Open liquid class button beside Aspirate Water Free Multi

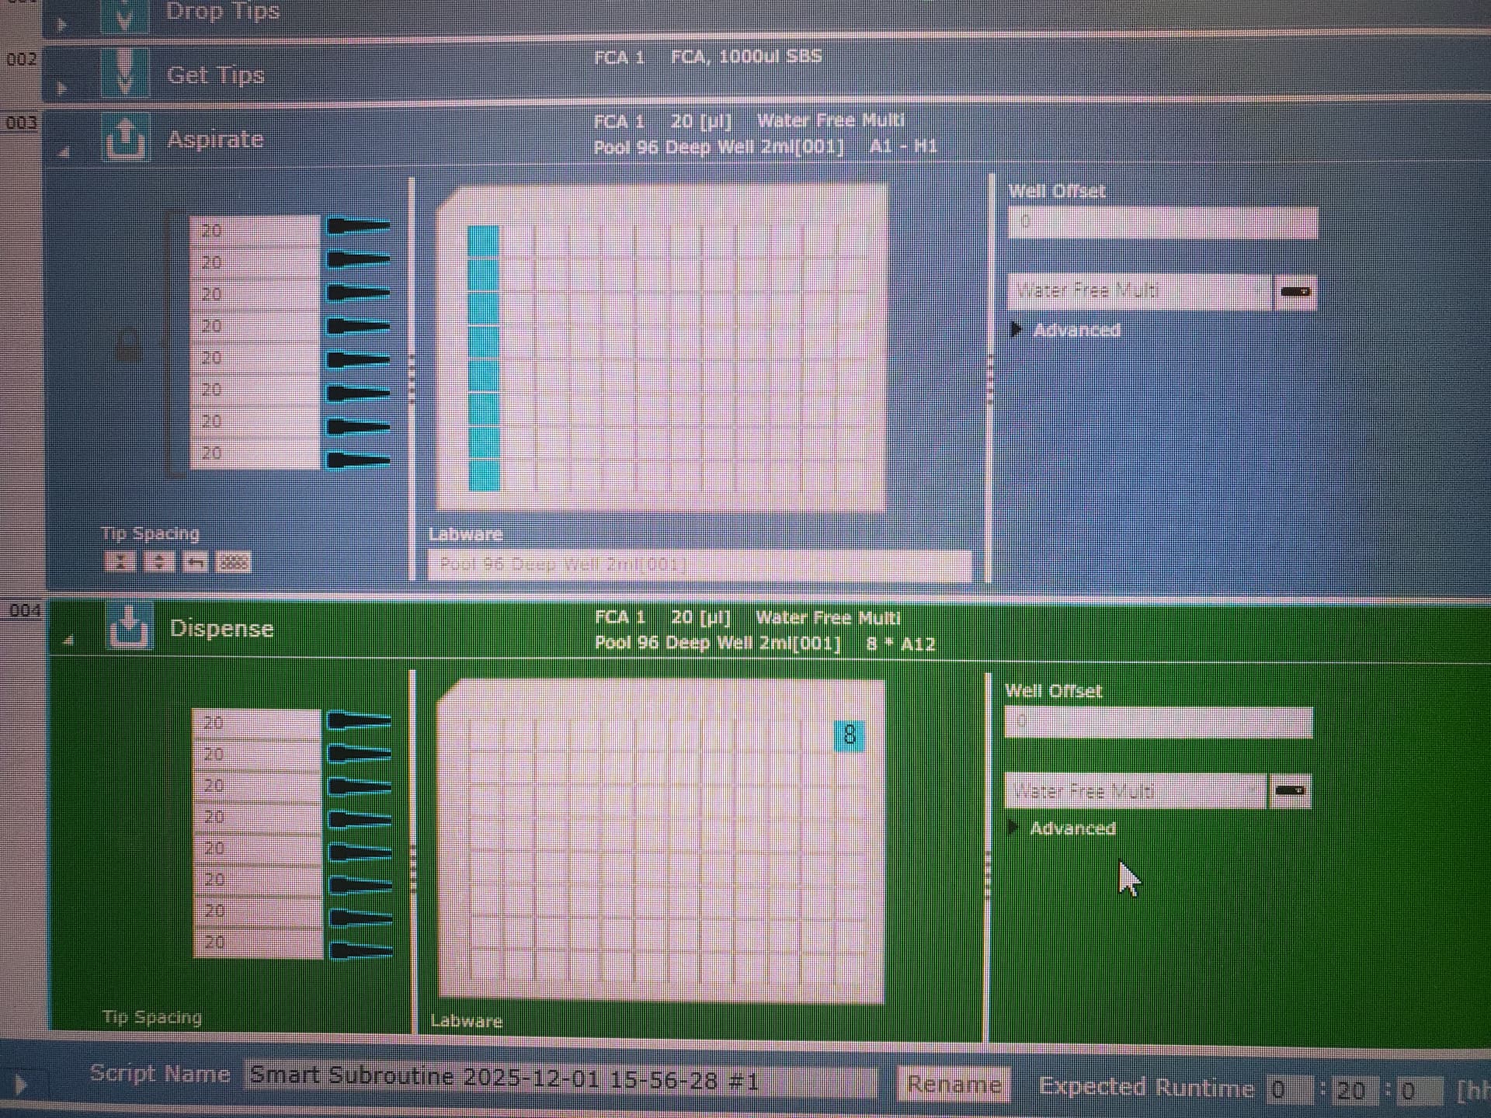pos(1295,292)
